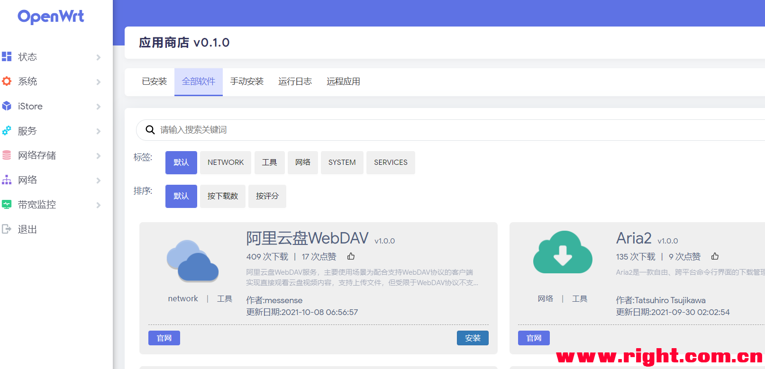Filter by the SYSTEM tag
This screenshot has height=369, width=765.
pos(342,162)
